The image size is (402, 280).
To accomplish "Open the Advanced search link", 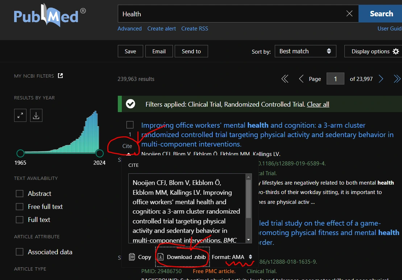I will 129,28.
